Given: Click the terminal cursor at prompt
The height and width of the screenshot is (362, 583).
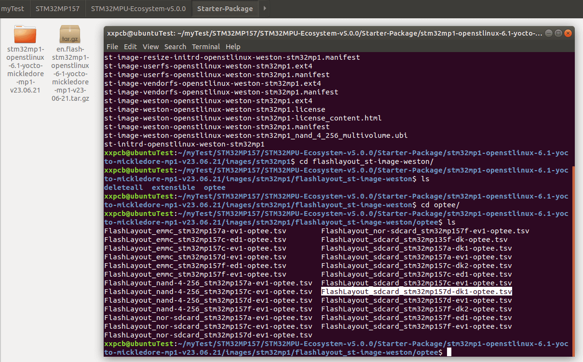Looking at the screenshot, I should pyautogui.click(x=449, y=352).
